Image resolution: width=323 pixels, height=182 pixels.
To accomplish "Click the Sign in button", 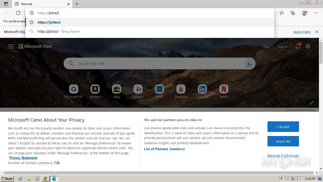I will [282, 47].
